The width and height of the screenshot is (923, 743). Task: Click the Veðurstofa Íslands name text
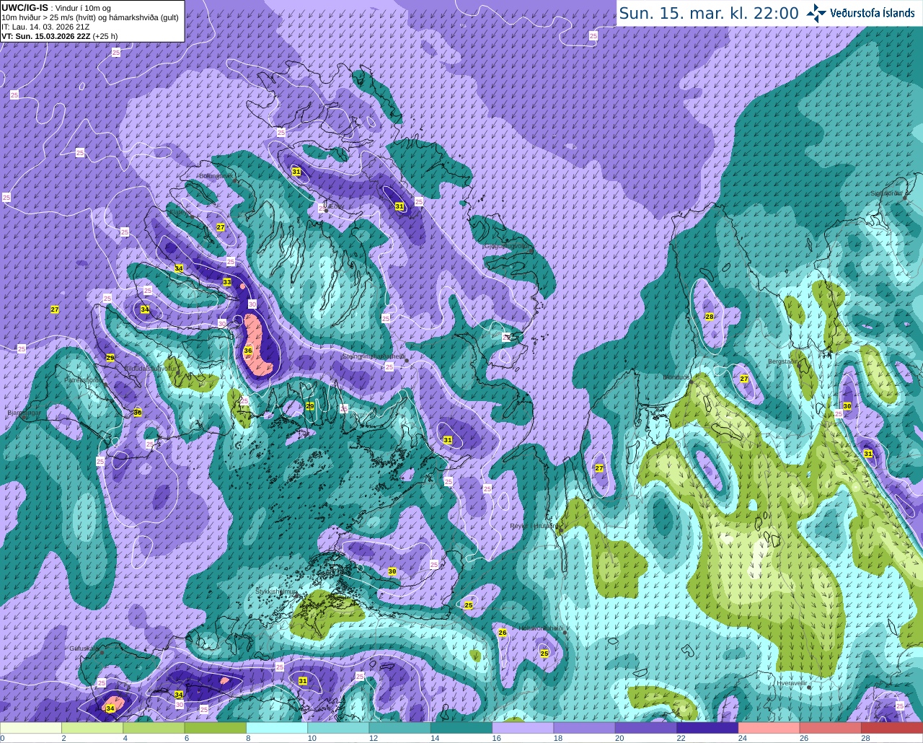pos(872,13)
